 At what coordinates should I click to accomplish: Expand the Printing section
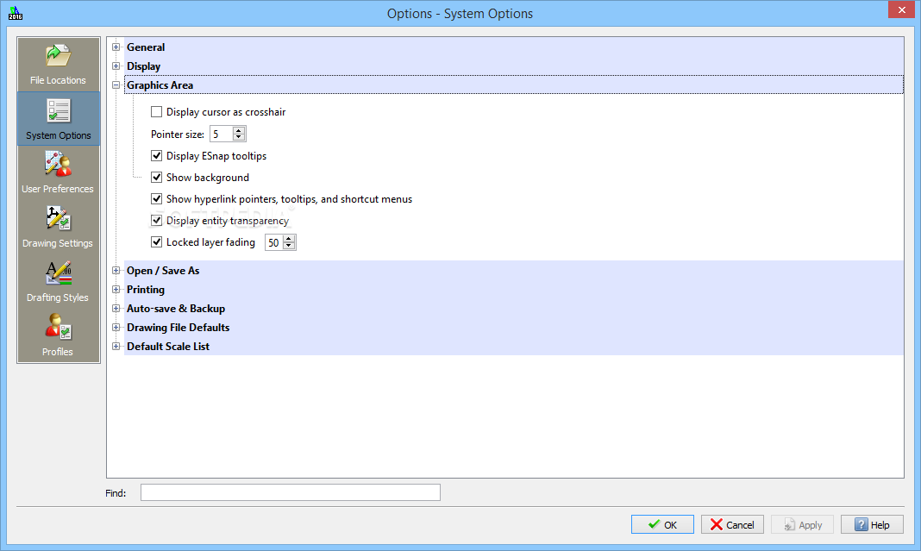pyautogui.click(x=116, y=290)
